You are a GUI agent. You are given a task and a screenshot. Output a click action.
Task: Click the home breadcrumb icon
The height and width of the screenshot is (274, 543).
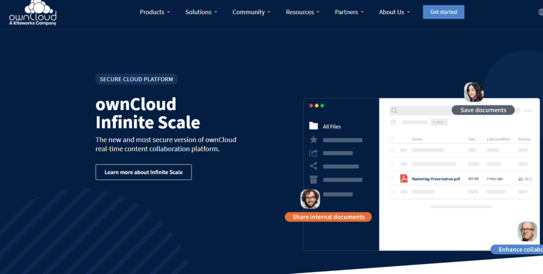click(393, 122)
